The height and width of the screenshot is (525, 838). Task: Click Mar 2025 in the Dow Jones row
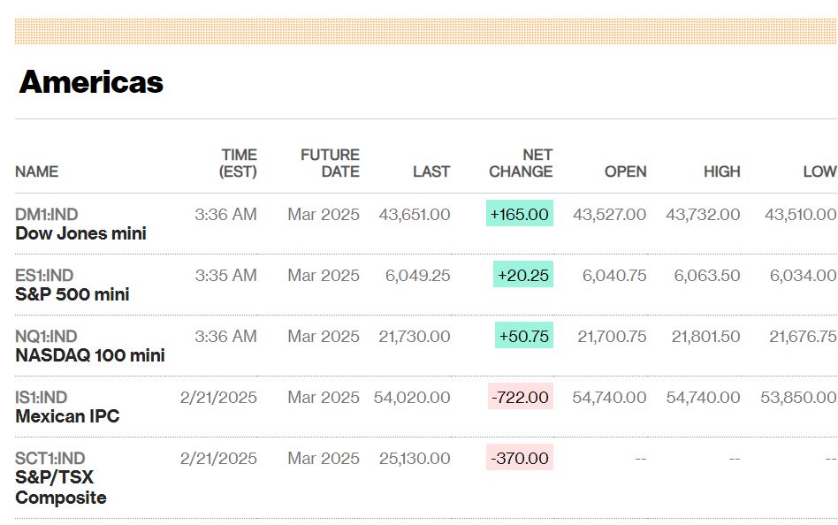(x=324, y=215)
